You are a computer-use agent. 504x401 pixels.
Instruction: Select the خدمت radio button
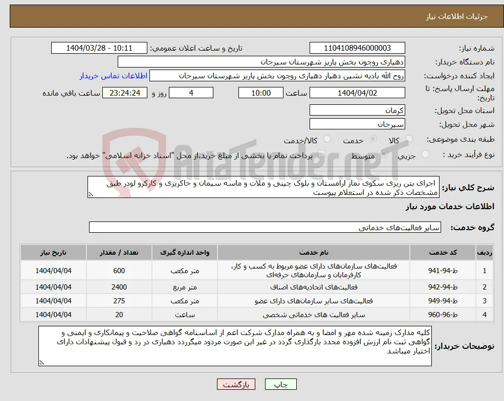click(372, 139)
